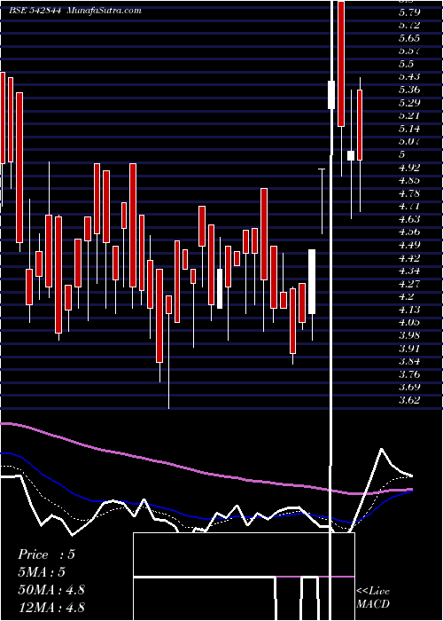The width and height of the screenshot is (443, 621).
Task: Select the 4.2 price axis label
Action: pos(406,296)
